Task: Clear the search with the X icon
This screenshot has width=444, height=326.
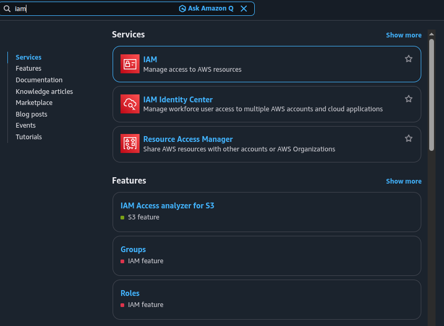Action: [244, 8]
